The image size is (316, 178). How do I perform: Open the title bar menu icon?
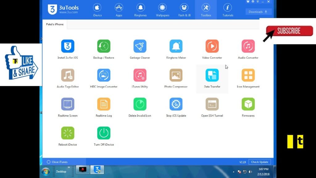(258, 2)
